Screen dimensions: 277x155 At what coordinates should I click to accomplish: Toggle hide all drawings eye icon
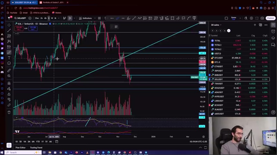9,100
